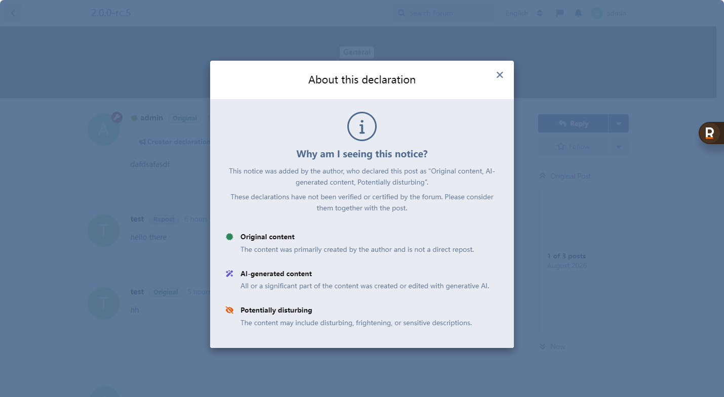Click the dafdsafasdf post text

coord(150,164)
